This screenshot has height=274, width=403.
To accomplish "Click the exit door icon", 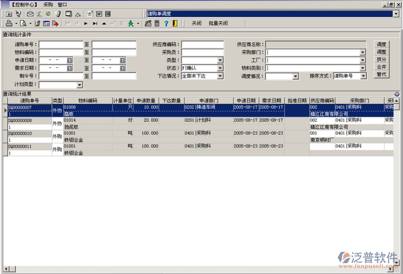I will pos(174,23).
